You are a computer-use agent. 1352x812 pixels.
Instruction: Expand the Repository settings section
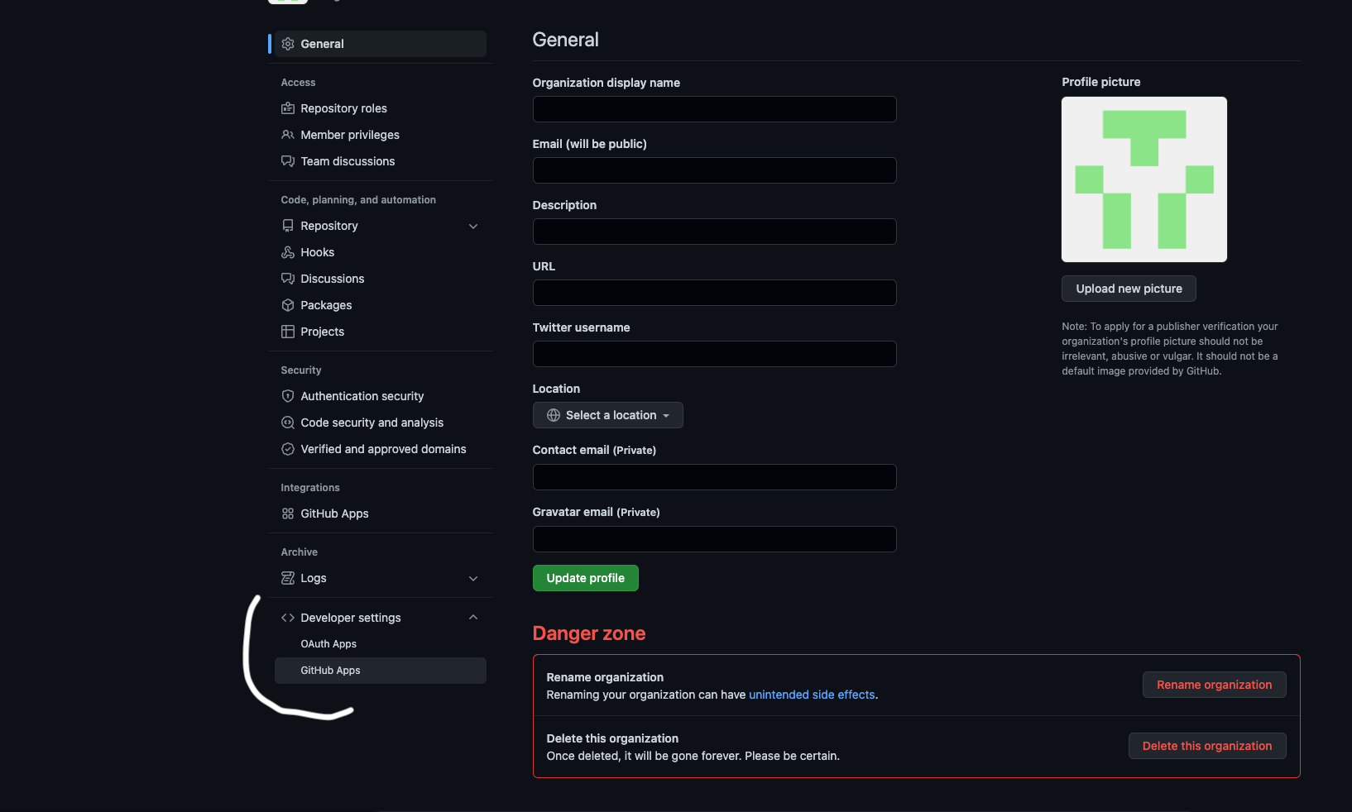[x=472, y=226]
